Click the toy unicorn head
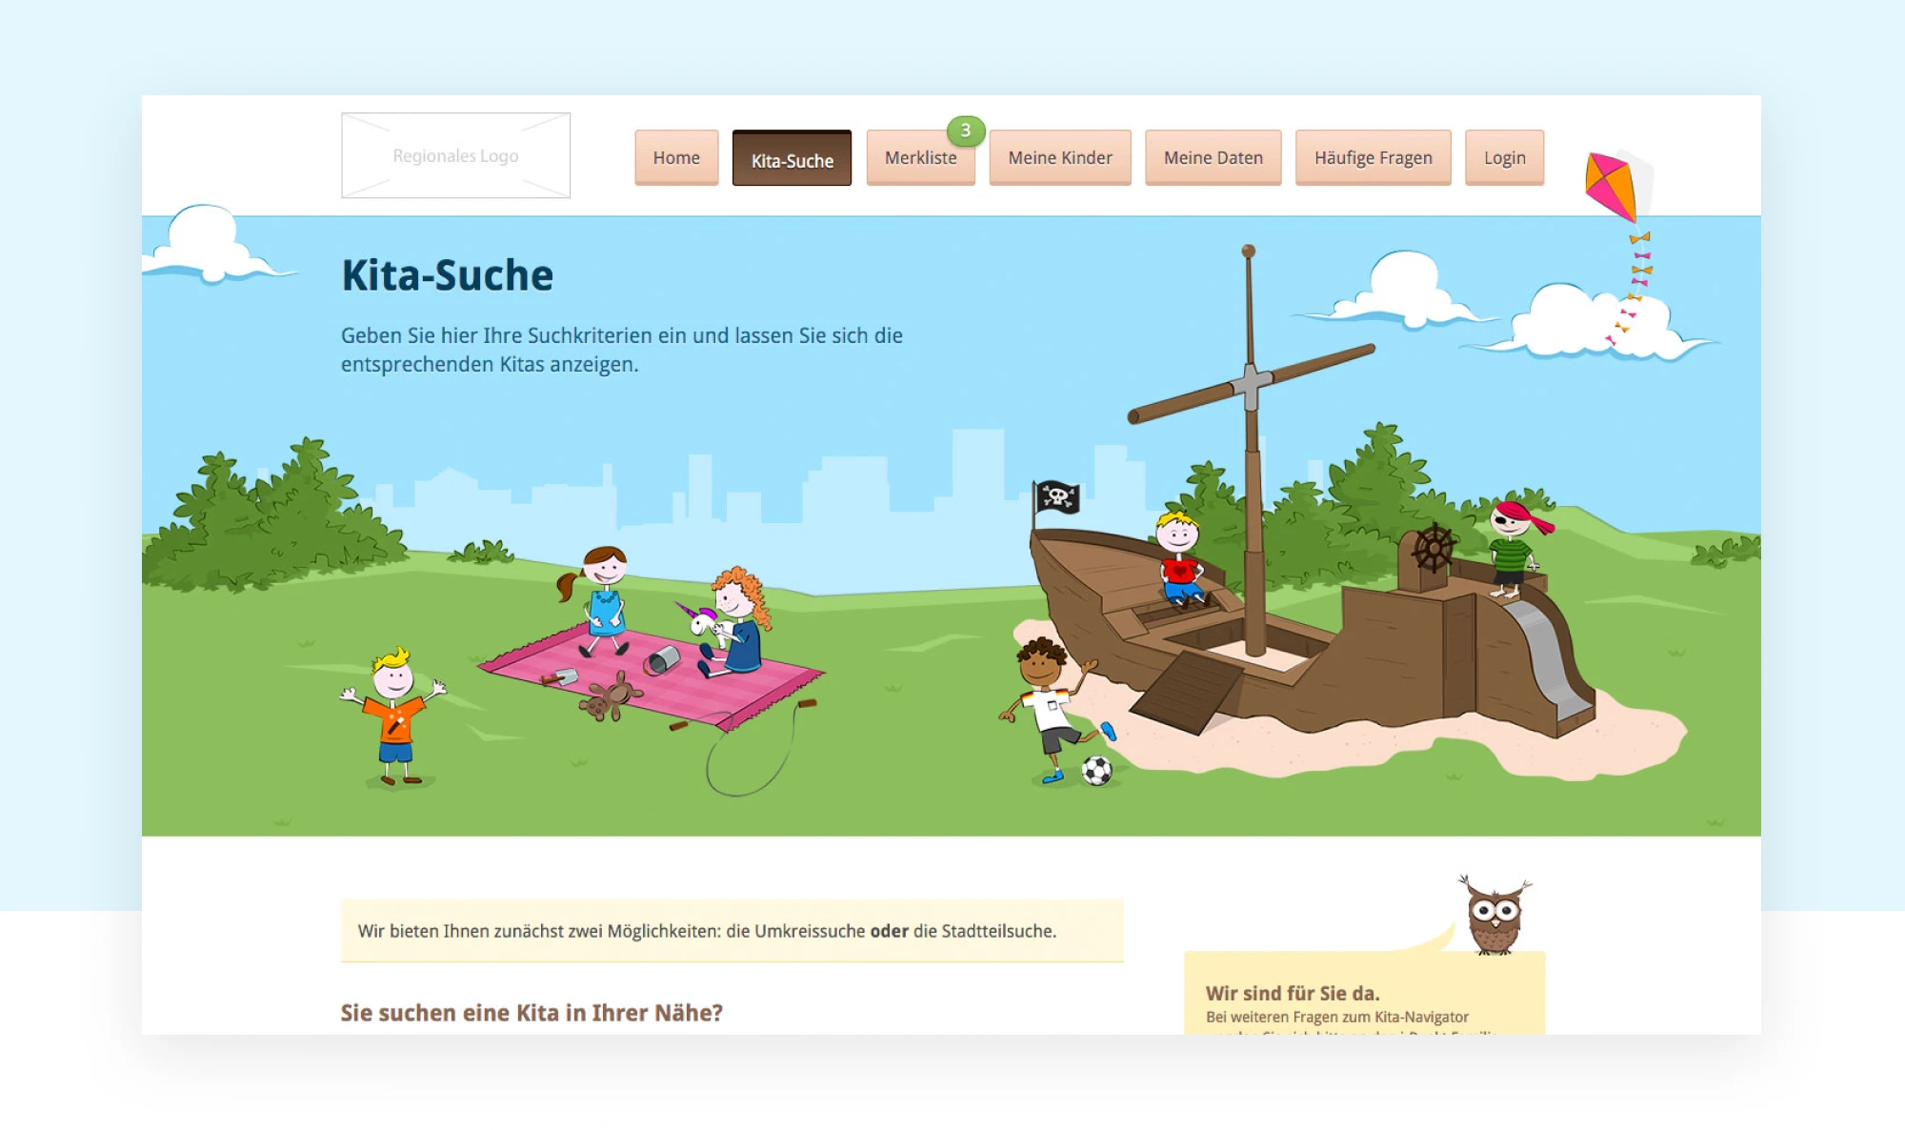 tap(701, 622)
